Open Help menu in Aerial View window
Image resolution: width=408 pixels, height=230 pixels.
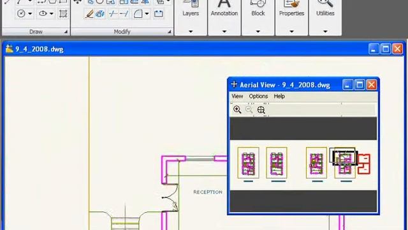pos(279,96)
